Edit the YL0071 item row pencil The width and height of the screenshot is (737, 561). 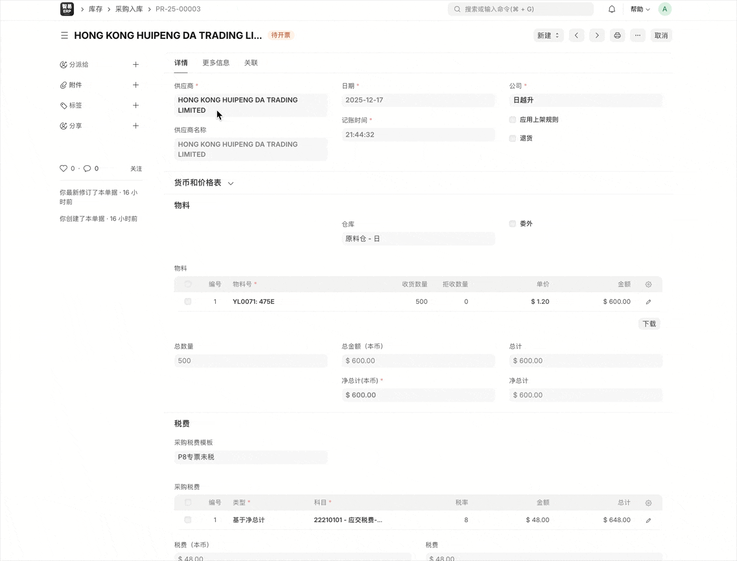click(648, 302)
